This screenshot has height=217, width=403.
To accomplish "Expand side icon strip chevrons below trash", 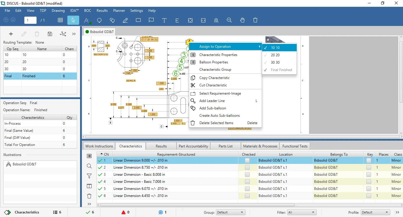I will pyautogui.click(x=89, y=204).
